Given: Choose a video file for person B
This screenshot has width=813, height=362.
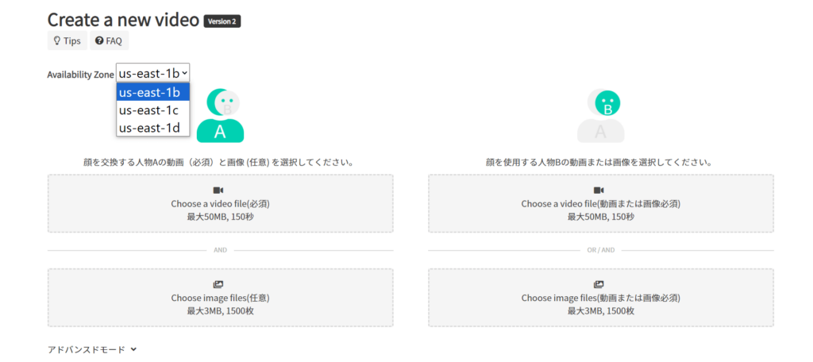Looking at the screenshot, I should click(x=601, y=203).
